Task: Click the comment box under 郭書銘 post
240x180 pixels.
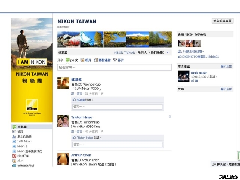Action: pos(117,106)
